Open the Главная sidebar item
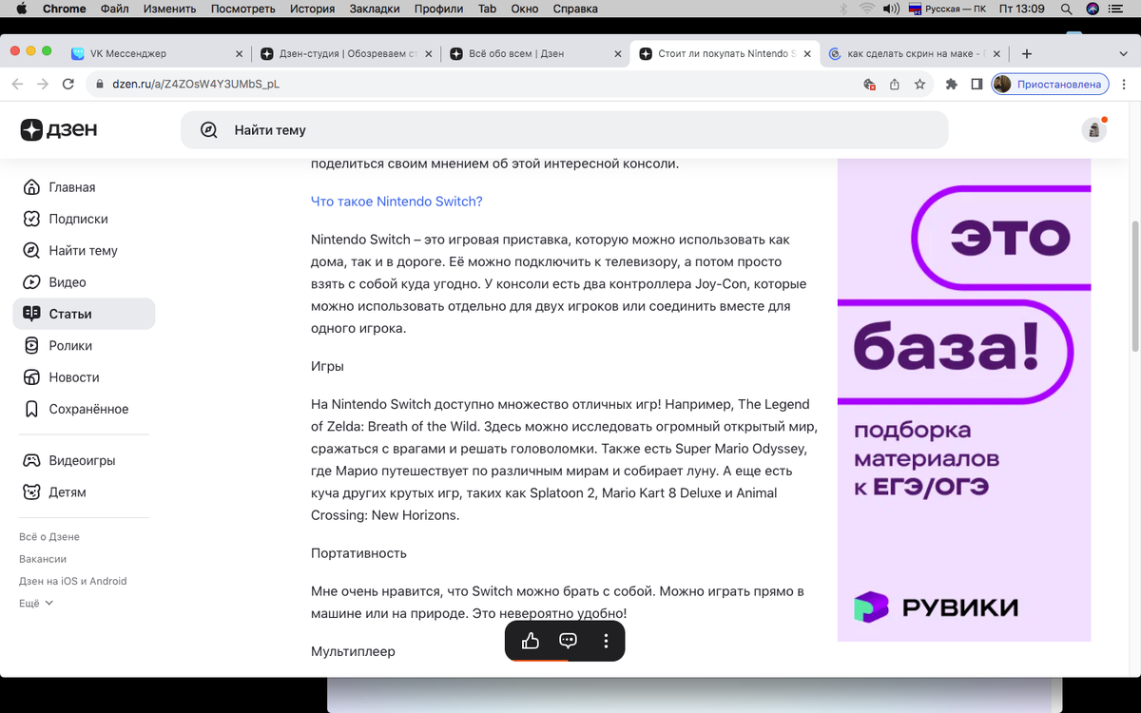The image size is (1141, 713). (x=84, y=187)
